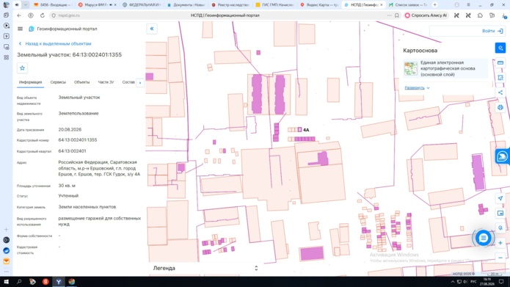
Task: Switch to the Состав tab
Action: 128,82
